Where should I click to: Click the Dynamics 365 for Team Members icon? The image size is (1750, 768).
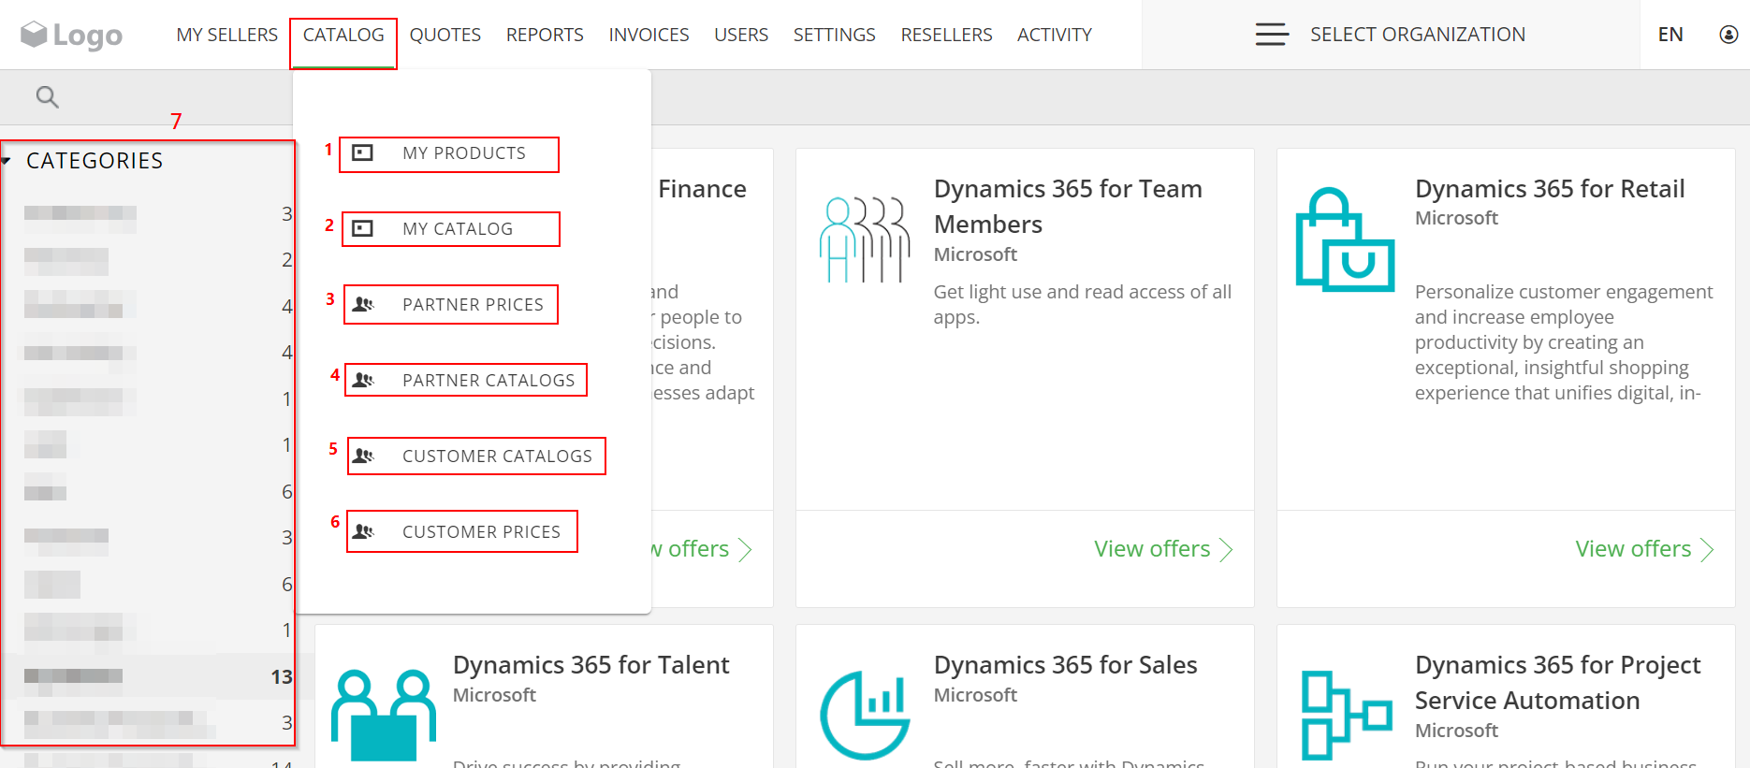click(x=864, y=239)
